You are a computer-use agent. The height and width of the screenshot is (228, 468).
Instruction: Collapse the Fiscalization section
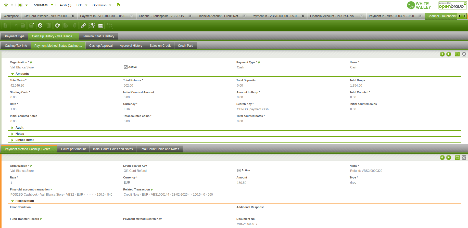12,201
